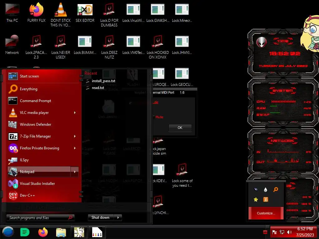The image size is (319, 239).
Task: Open Command Prompt from start menu
Action: [43, 101]
